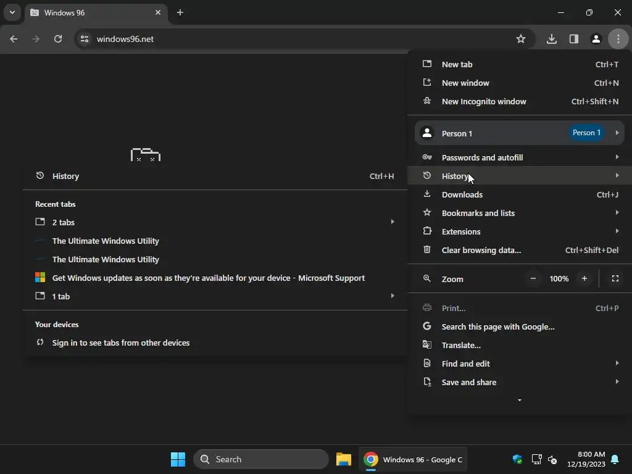Click the blue Person 1 badge
632x474 pixels.
(586, 133)
